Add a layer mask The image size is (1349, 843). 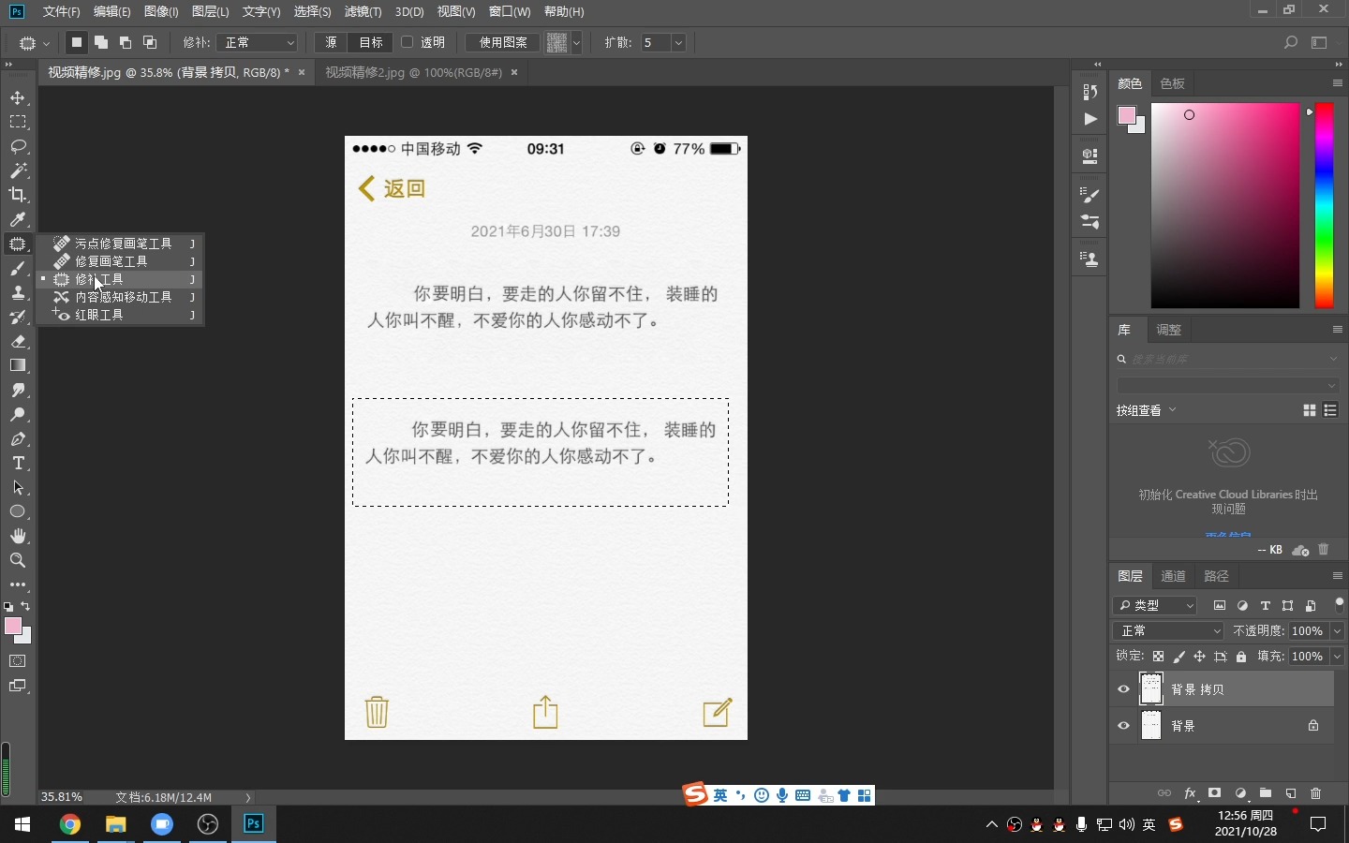[x=1215, y=793]
